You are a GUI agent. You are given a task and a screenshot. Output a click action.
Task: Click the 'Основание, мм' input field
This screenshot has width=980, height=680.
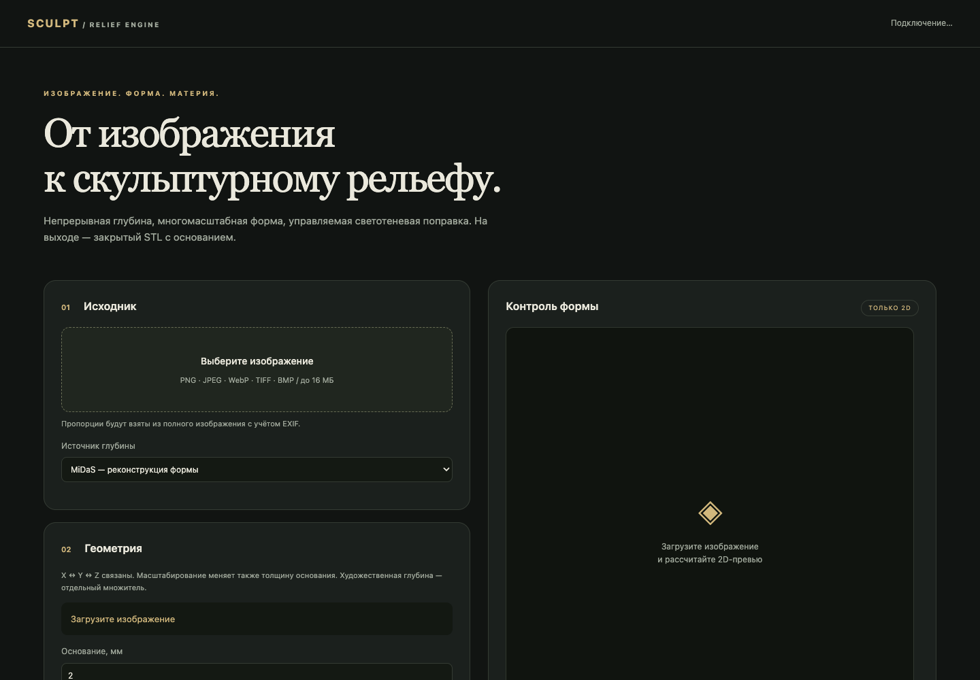coord(257,672)
